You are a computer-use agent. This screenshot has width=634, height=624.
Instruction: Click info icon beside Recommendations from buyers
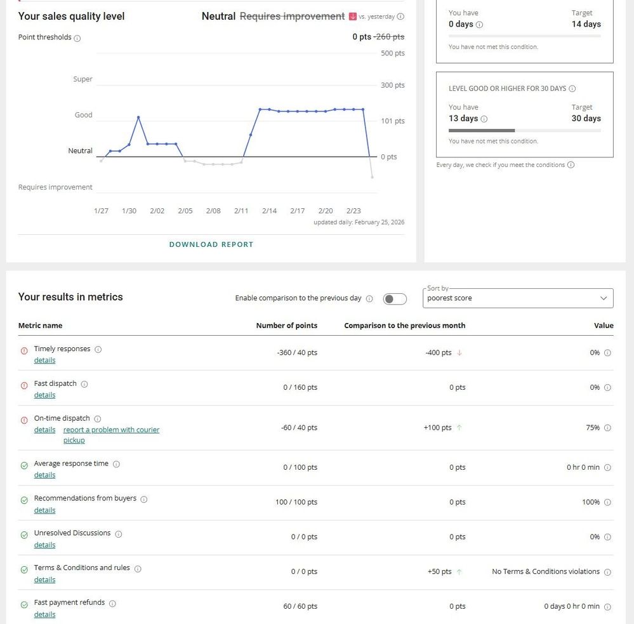point(144,499)
